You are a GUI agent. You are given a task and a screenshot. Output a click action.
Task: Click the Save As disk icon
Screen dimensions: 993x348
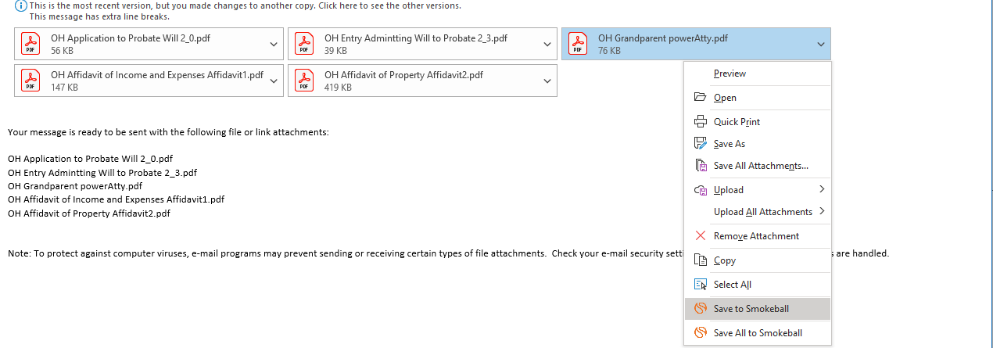(700, 144)
